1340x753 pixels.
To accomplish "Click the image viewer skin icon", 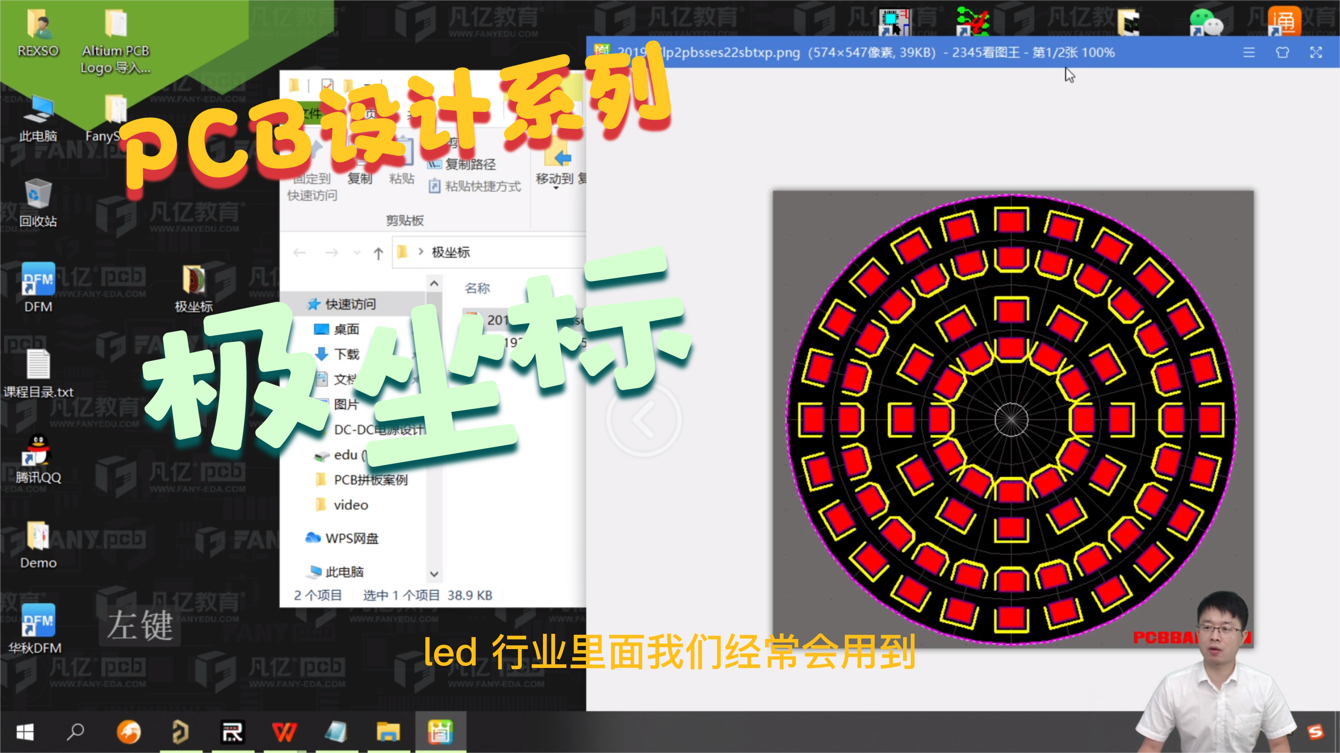I will (x=1282, y=53).
